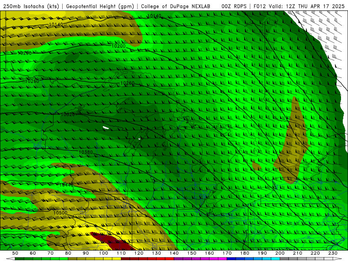Viewport: 348px width, 261px height.
Task: Click the "College of DuPage NEXLAB" label
Action: (x=176, y=7)
